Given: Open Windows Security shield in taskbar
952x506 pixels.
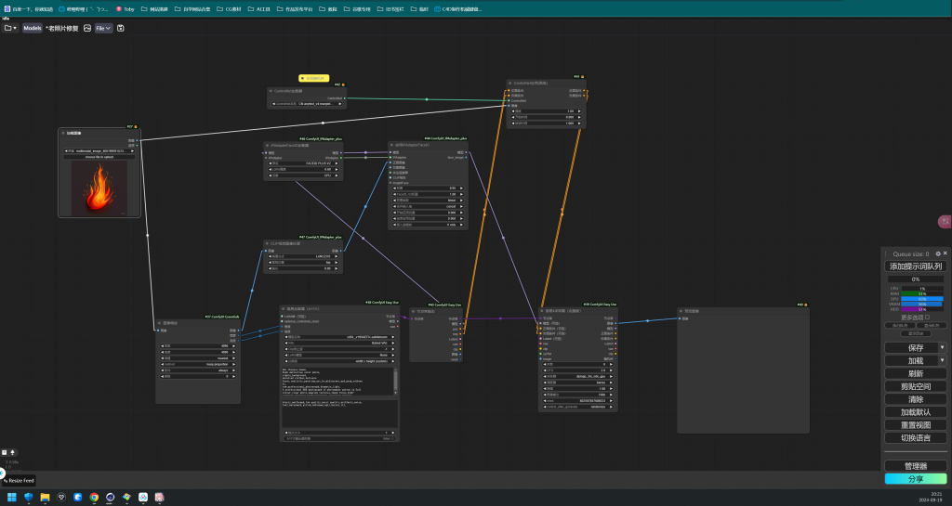Looking at the screenshot, I should coord(29,497).
